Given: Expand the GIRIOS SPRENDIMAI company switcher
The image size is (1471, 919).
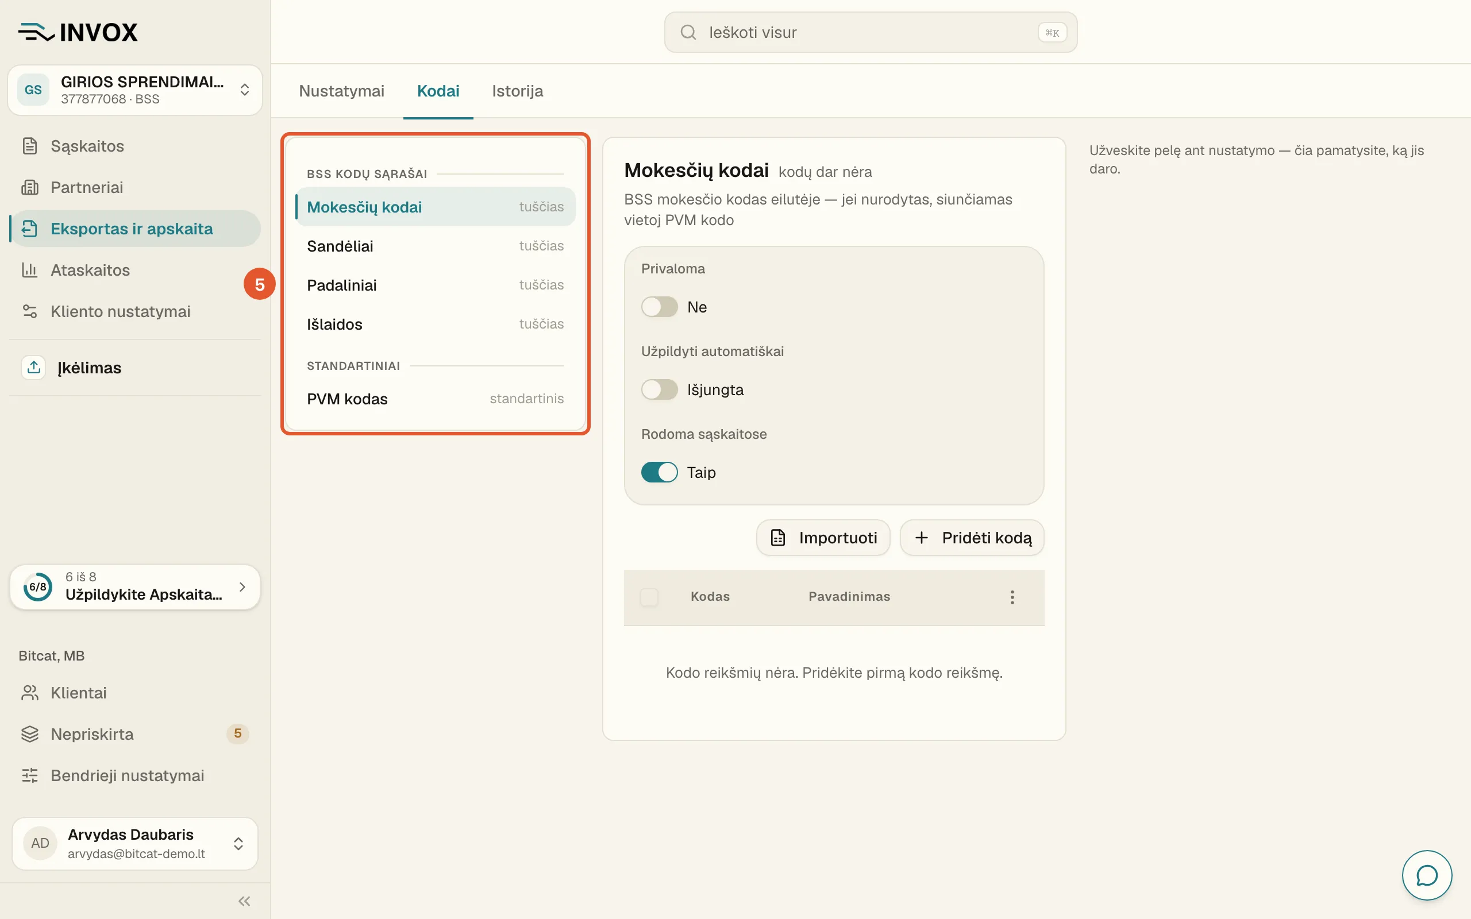Looking at the screenshot, I should click(135, 90).
